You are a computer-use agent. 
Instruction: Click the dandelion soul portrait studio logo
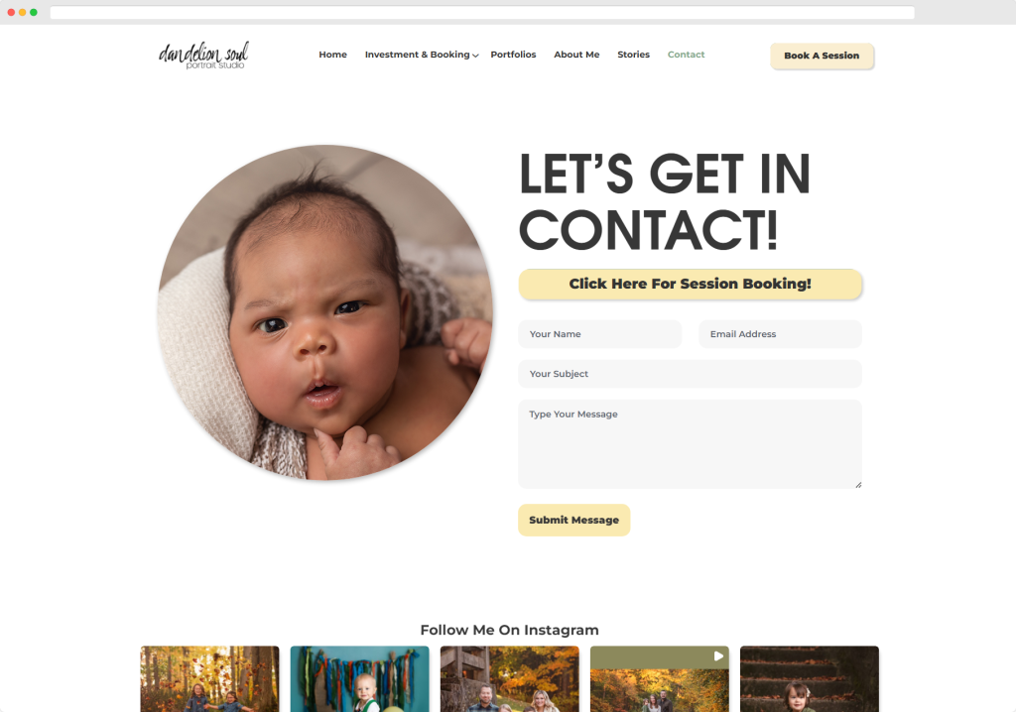(203, 56)
